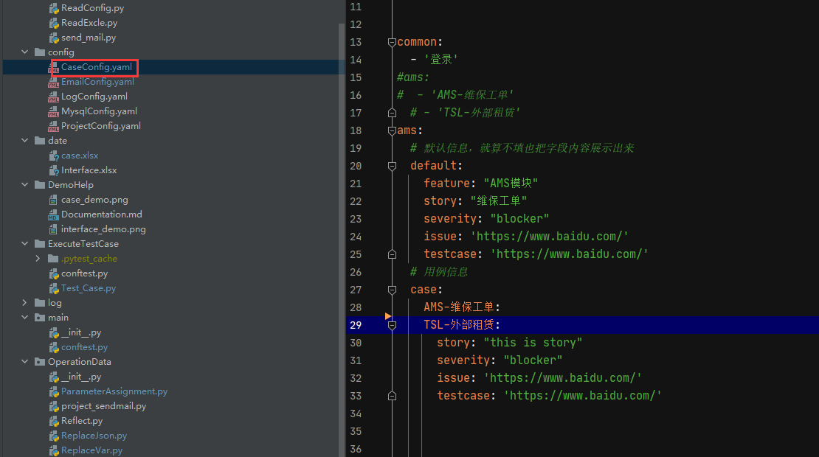Expand the log folder

24,303
